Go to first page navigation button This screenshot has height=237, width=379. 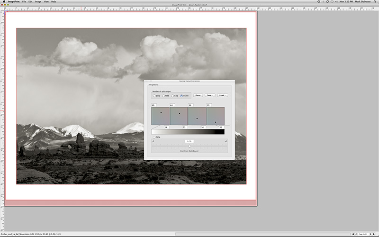coord(353,234)
